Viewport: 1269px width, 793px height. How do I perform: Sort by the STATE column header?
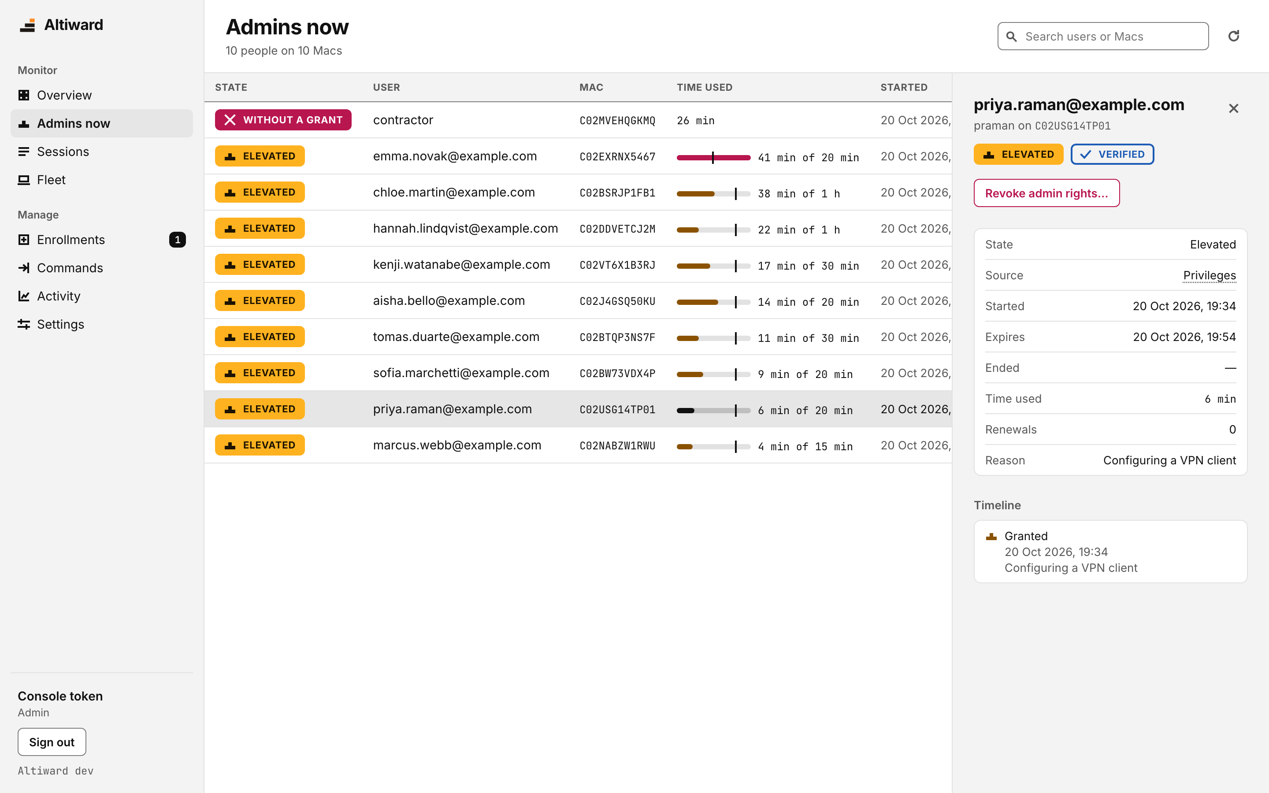(x=231, y=87)
